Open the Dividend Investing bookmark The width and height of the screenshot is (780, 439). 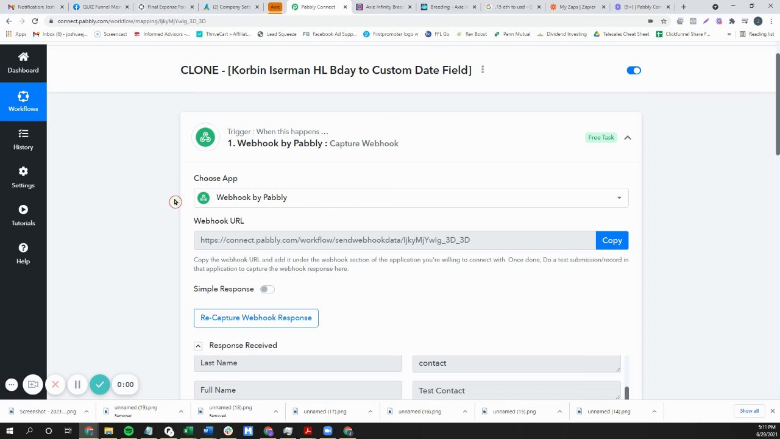[x=562, y=34]
